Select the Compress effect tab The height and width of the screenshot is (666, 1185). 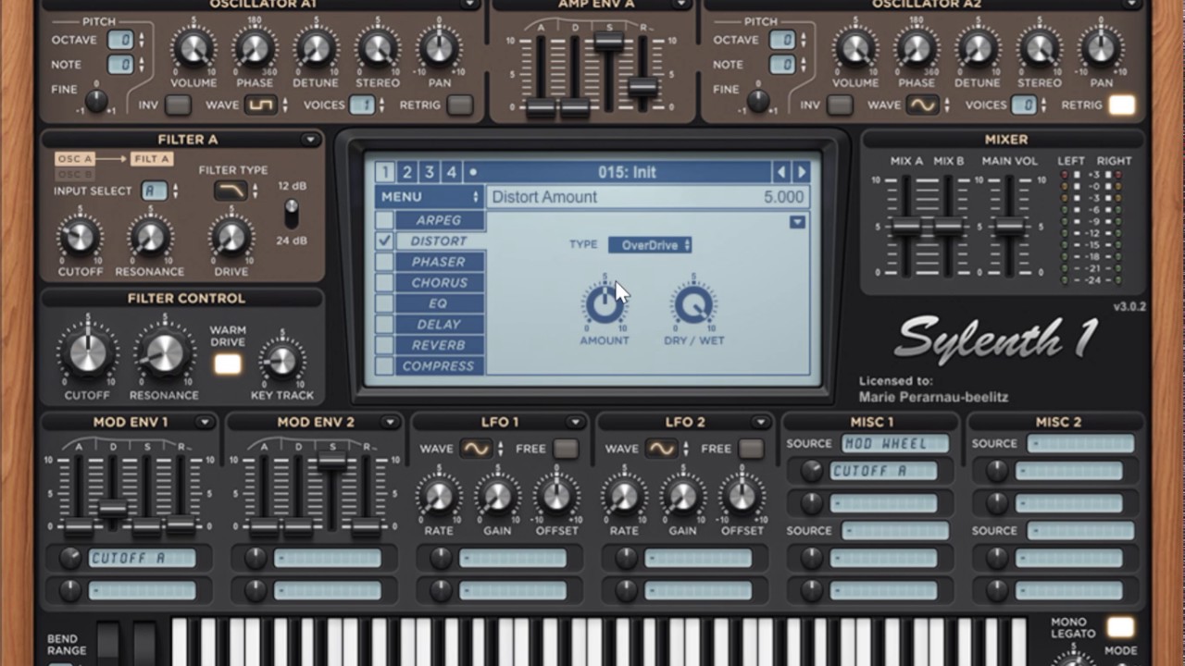tap(440, 366)
